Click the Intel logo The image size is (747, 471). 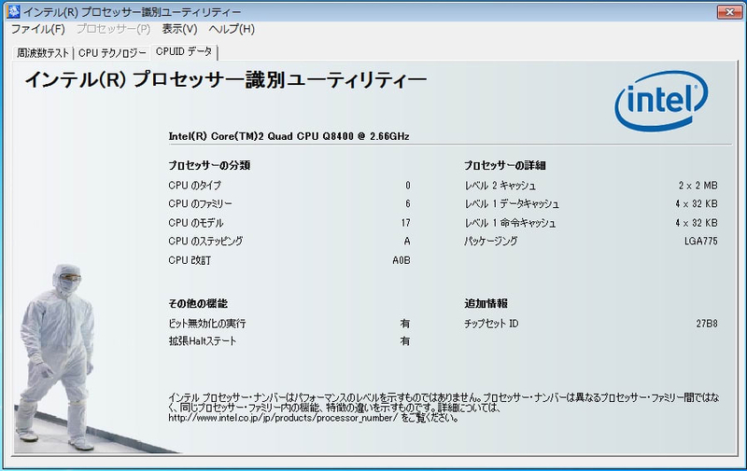[x=661, y=101]
